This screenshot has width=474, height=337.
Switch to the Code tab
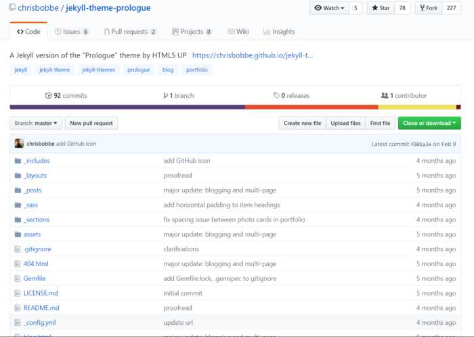coord(28,31)
